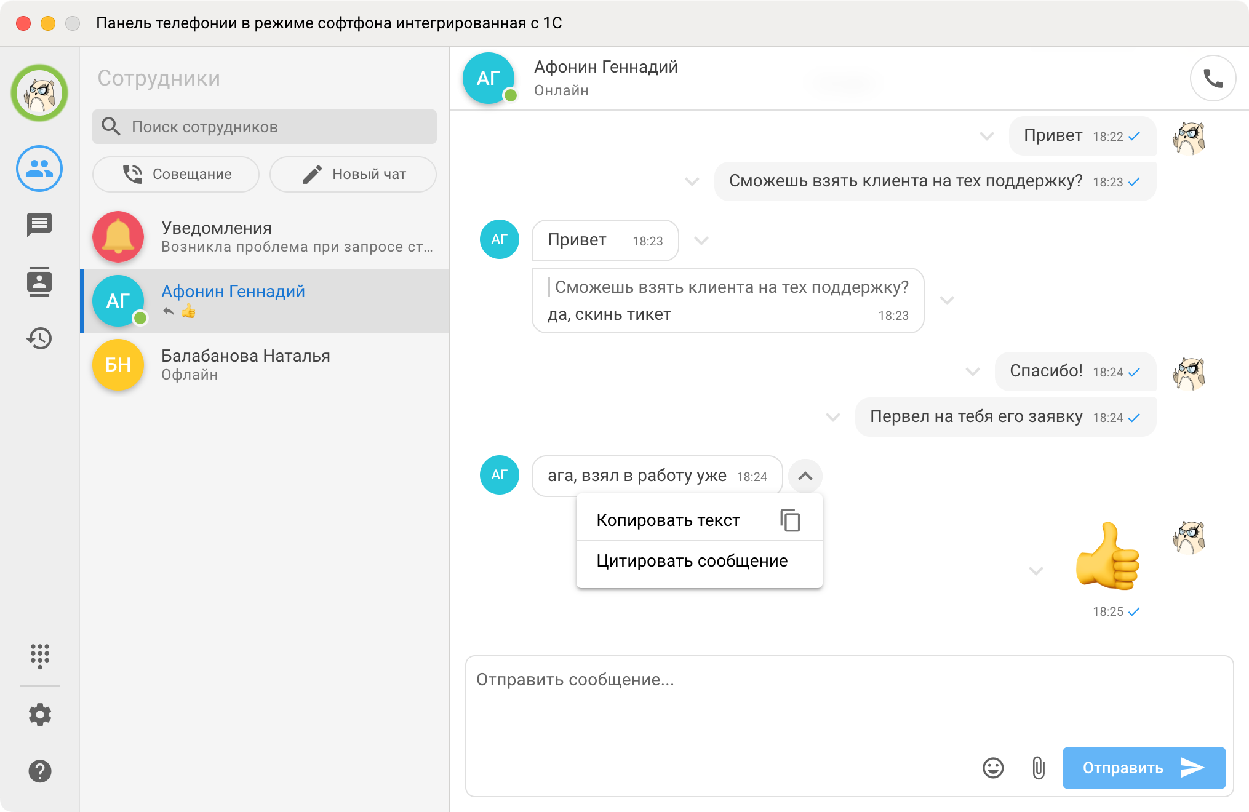
Task: Collapse menu arrow next to ага, взял message
Action: coord(805,476)
